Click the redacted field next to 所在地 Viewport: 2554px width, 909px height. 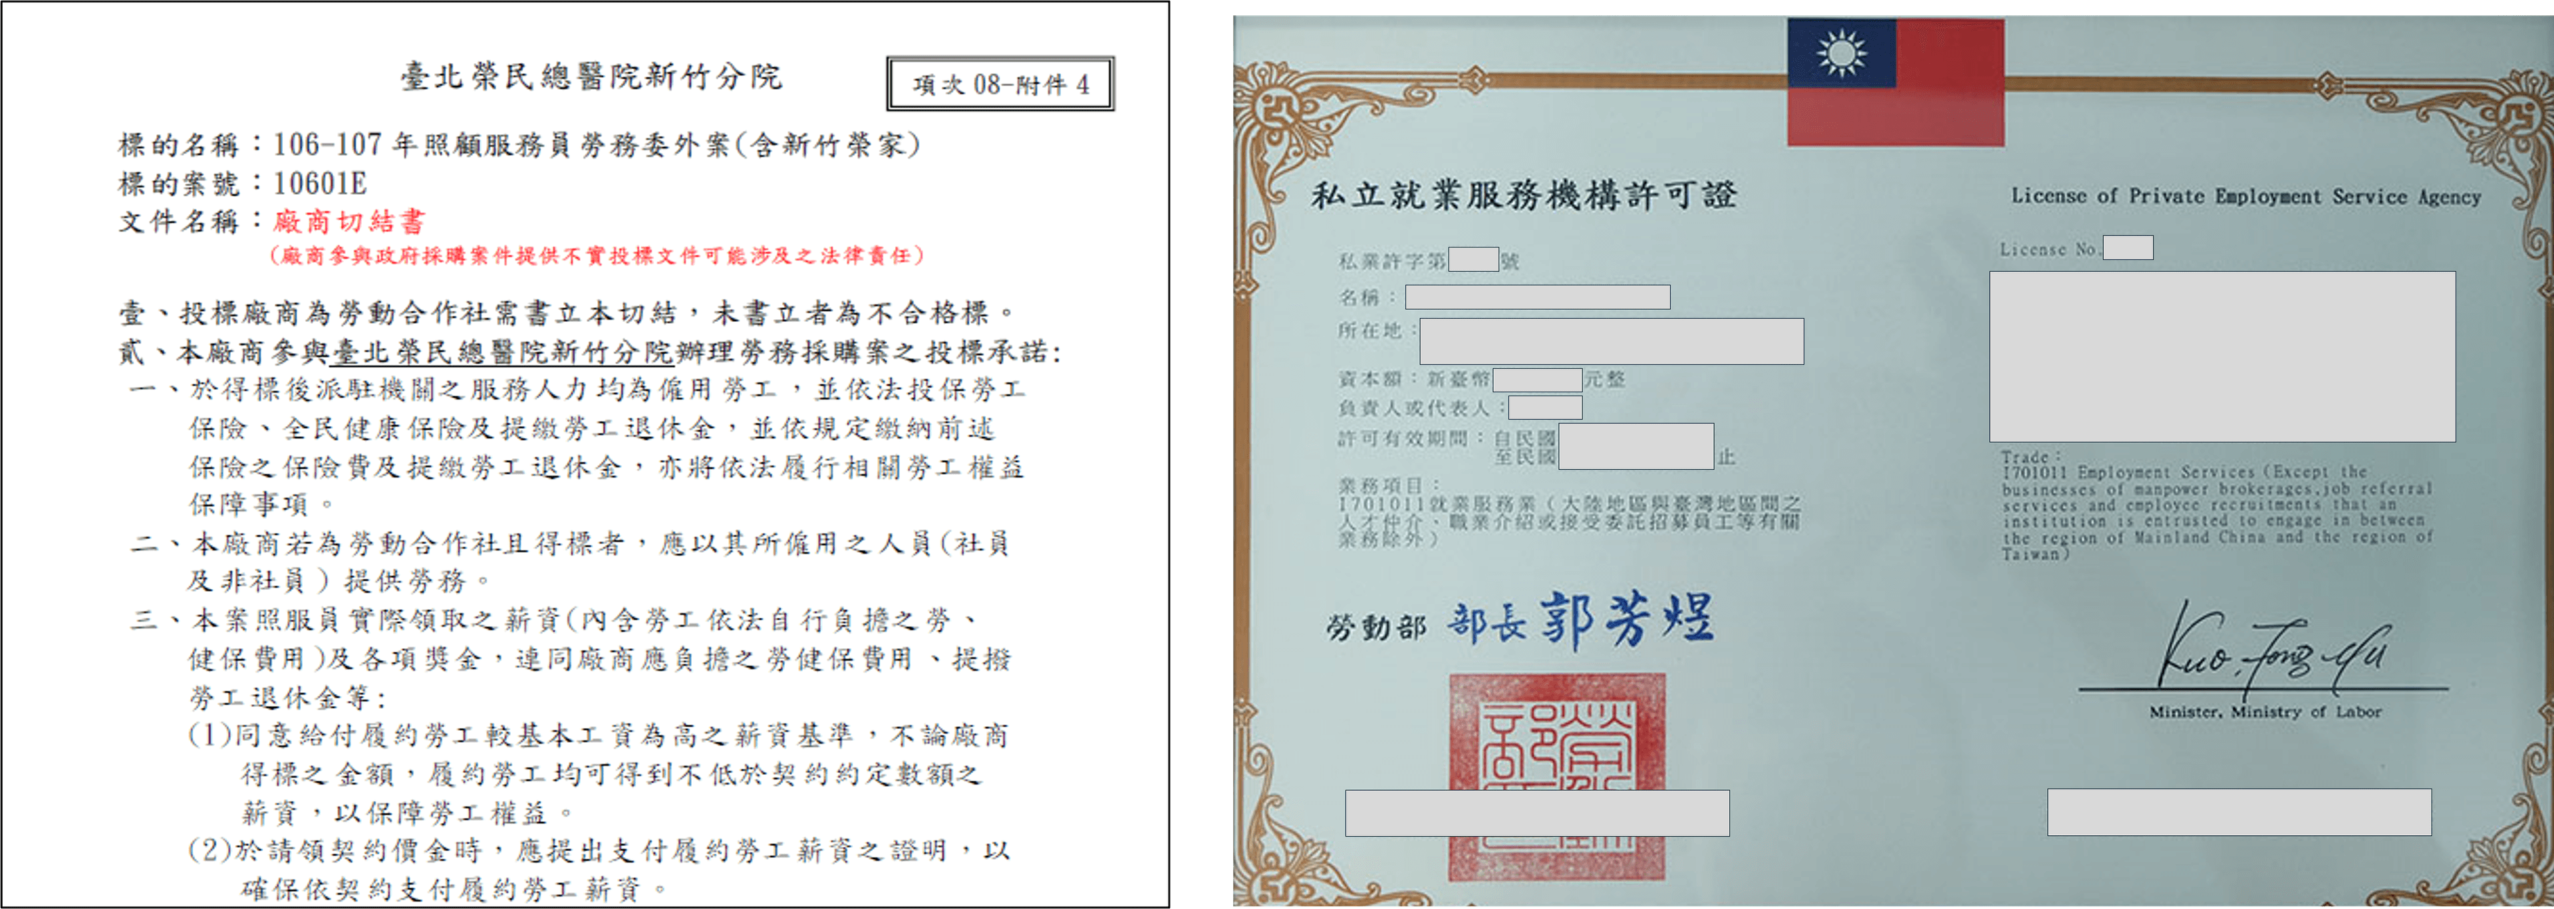[1611, 341]
